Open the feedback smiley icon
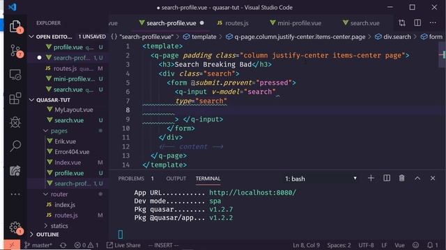This screenshot has height=250, width=446. (415, 245)
